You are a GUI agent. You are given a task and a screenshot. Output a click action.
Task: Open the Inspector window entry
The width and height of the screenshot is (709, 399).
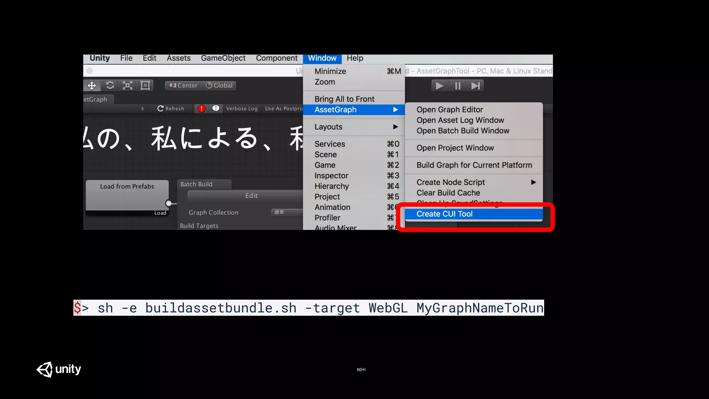click(x=354, y=176)
